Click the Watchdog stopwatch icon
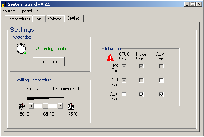The height and width of the screenshot is (137, 204). pyautogui.click(x=21, y=49)
